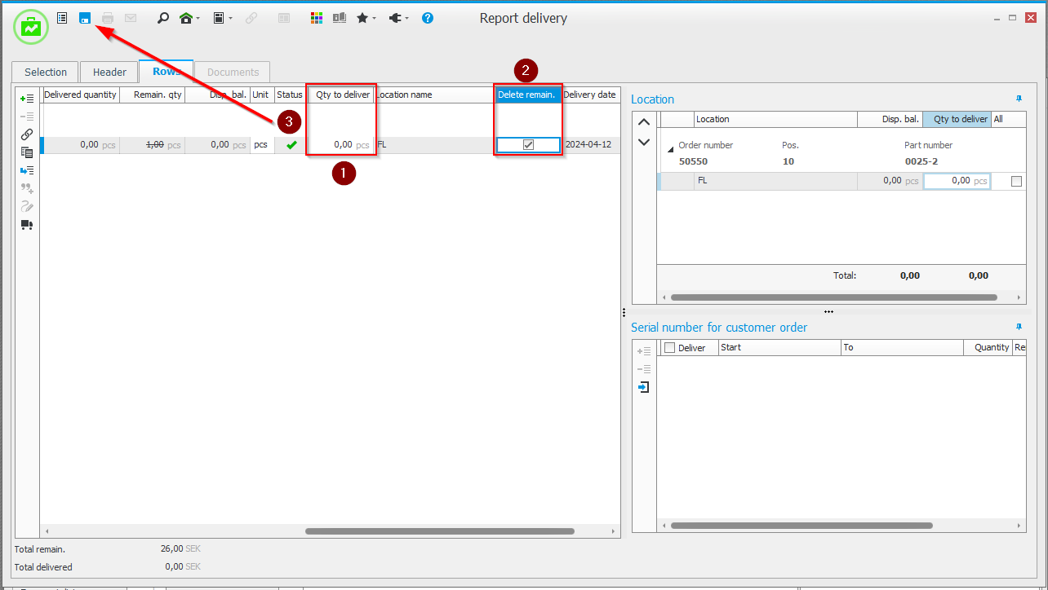Click the Qty to deliver field in Location panel
Viewport: 1048px width, 590px height.
click(x=957, y=181)
